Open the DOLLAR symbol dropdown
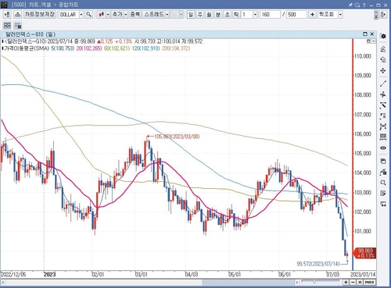The image size is (391, 288). 81,15
